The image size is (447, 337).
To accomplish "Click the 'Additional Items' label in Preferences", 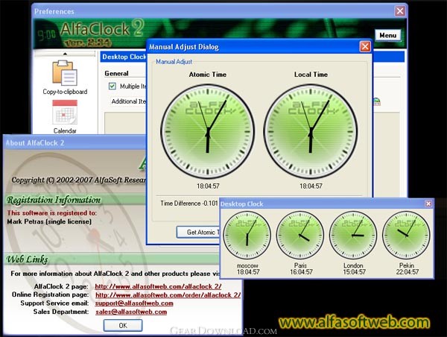I will tap(129, 101).
